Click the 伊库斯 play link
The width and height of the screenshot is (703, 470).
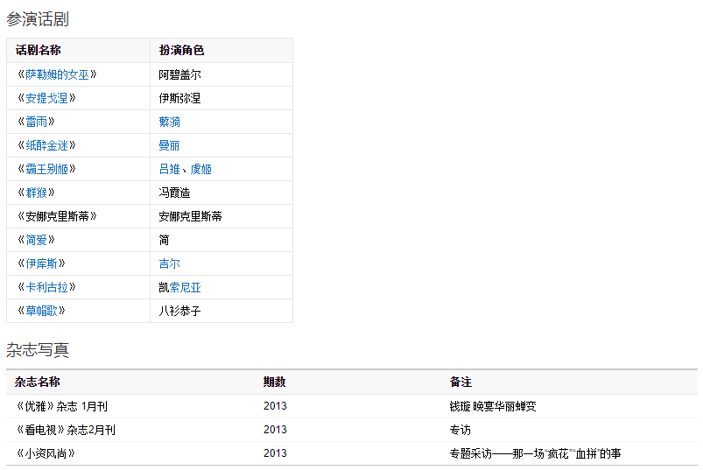(46, 263)
